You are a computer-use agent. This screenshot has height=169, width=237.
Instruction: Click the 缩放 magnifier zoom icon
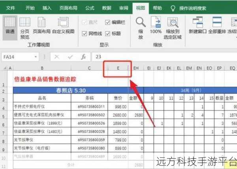[141, 22]
